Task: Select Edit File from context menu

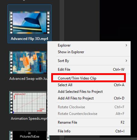Action: pos(89,70)
